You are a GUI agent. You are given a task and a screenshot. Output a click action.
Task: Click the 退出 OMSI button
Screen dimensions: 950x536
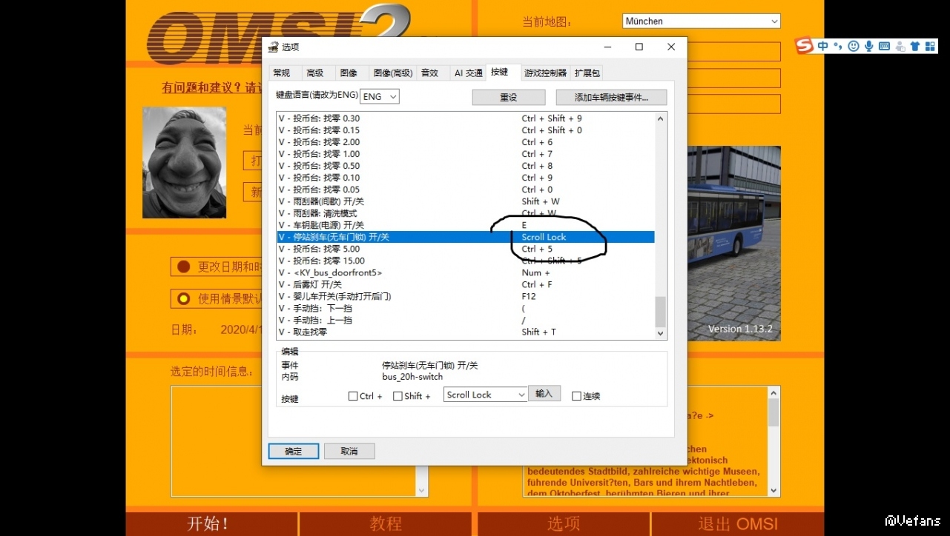738,524
